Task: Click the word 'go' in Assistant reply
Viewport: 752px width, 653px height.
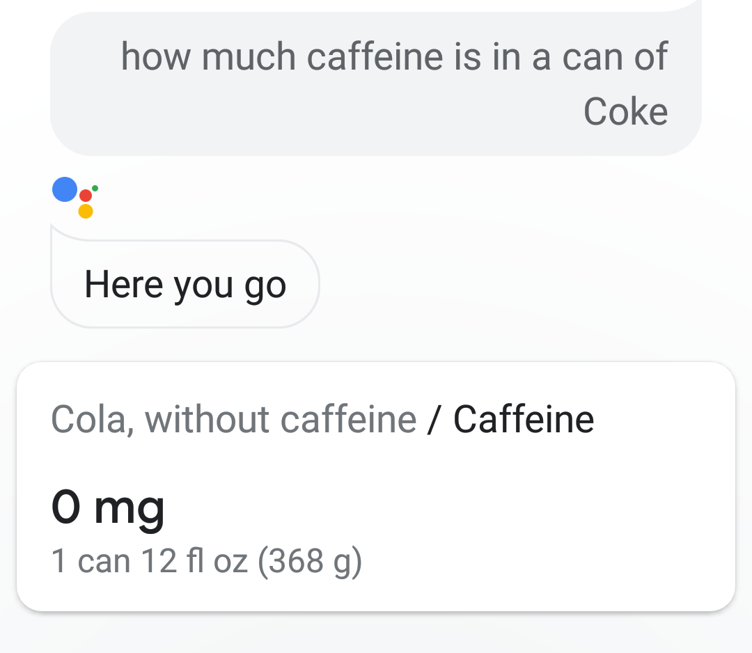Action: point(265,287)
